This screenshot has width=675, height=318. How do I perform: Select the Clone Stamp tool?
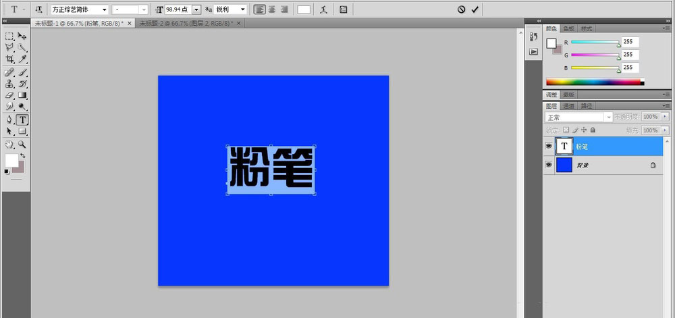[9, 84]
